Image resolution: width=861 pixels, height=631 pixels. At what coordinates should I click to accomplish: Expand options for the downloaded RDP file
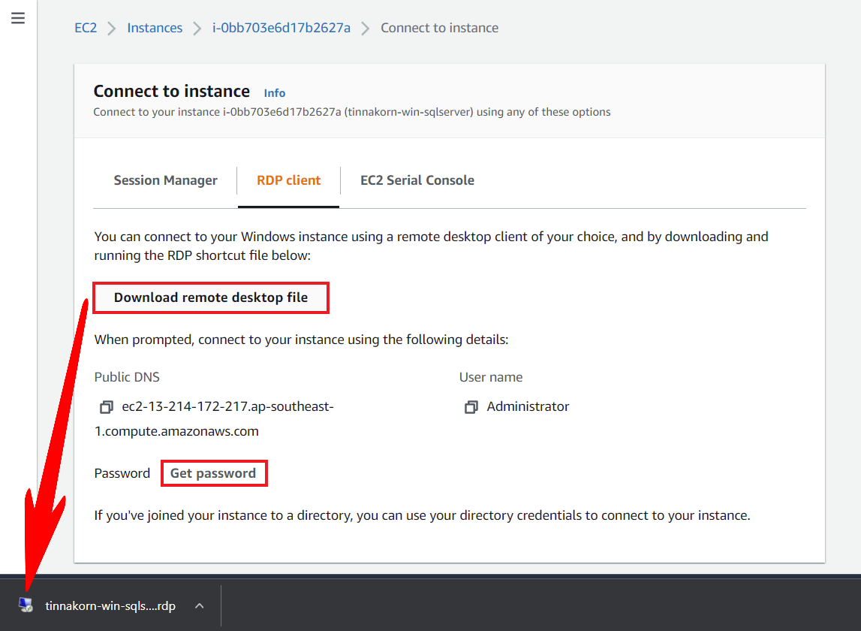coord(199,605)
